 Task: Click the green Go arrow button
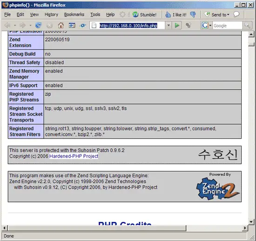tap(177, 25)
